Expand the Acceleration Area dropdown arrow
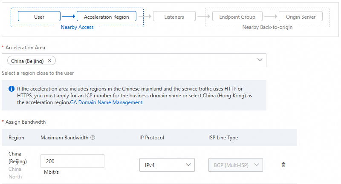The height and width of the screenshot is (184, 341). (x=260, y=60)
